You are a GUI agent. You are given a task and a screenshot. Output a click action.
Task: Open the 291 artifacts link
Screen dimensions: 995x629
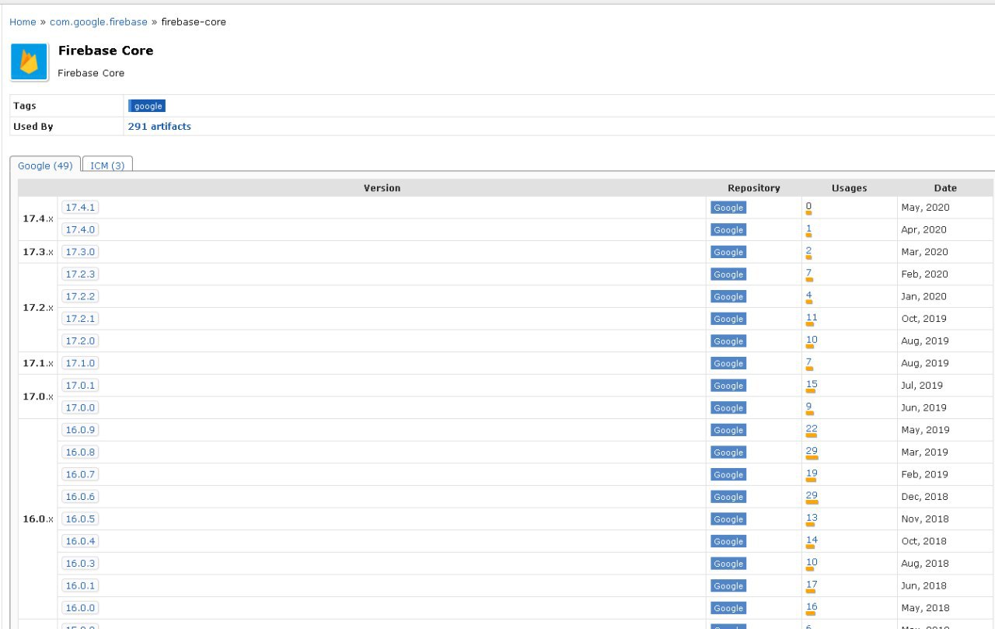[159, 127]
